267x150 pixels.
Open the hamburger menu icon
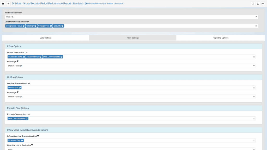[8, 4]
